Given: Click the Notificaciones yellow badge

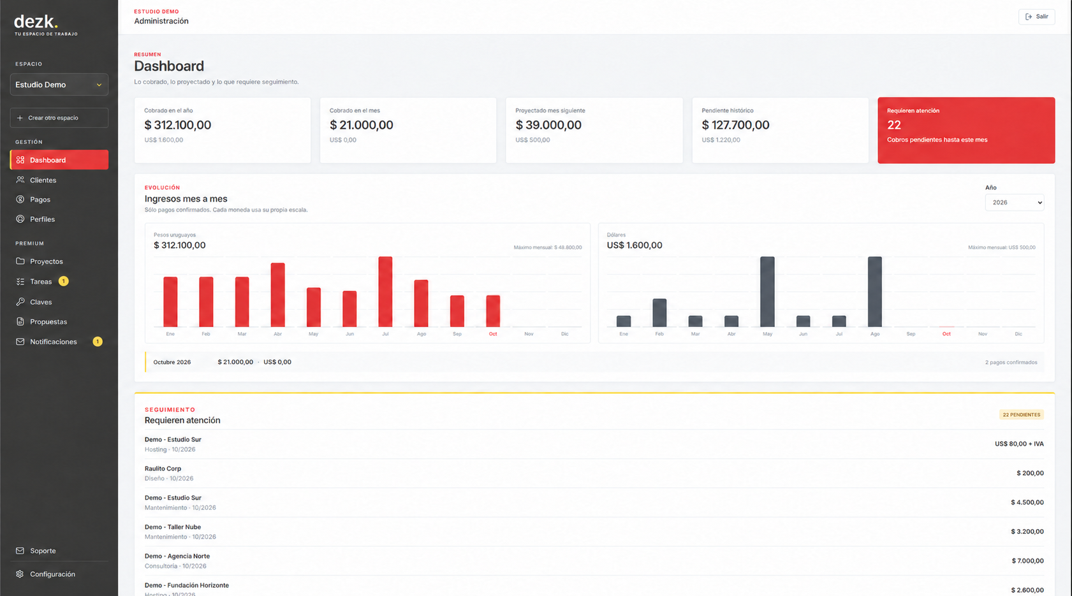Looking at the screenshot, I should 98,342.
